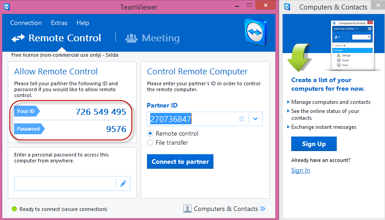Click the favorite star in Partner ID field
Viewport: 385px width, 220px height.
(242, 119)
